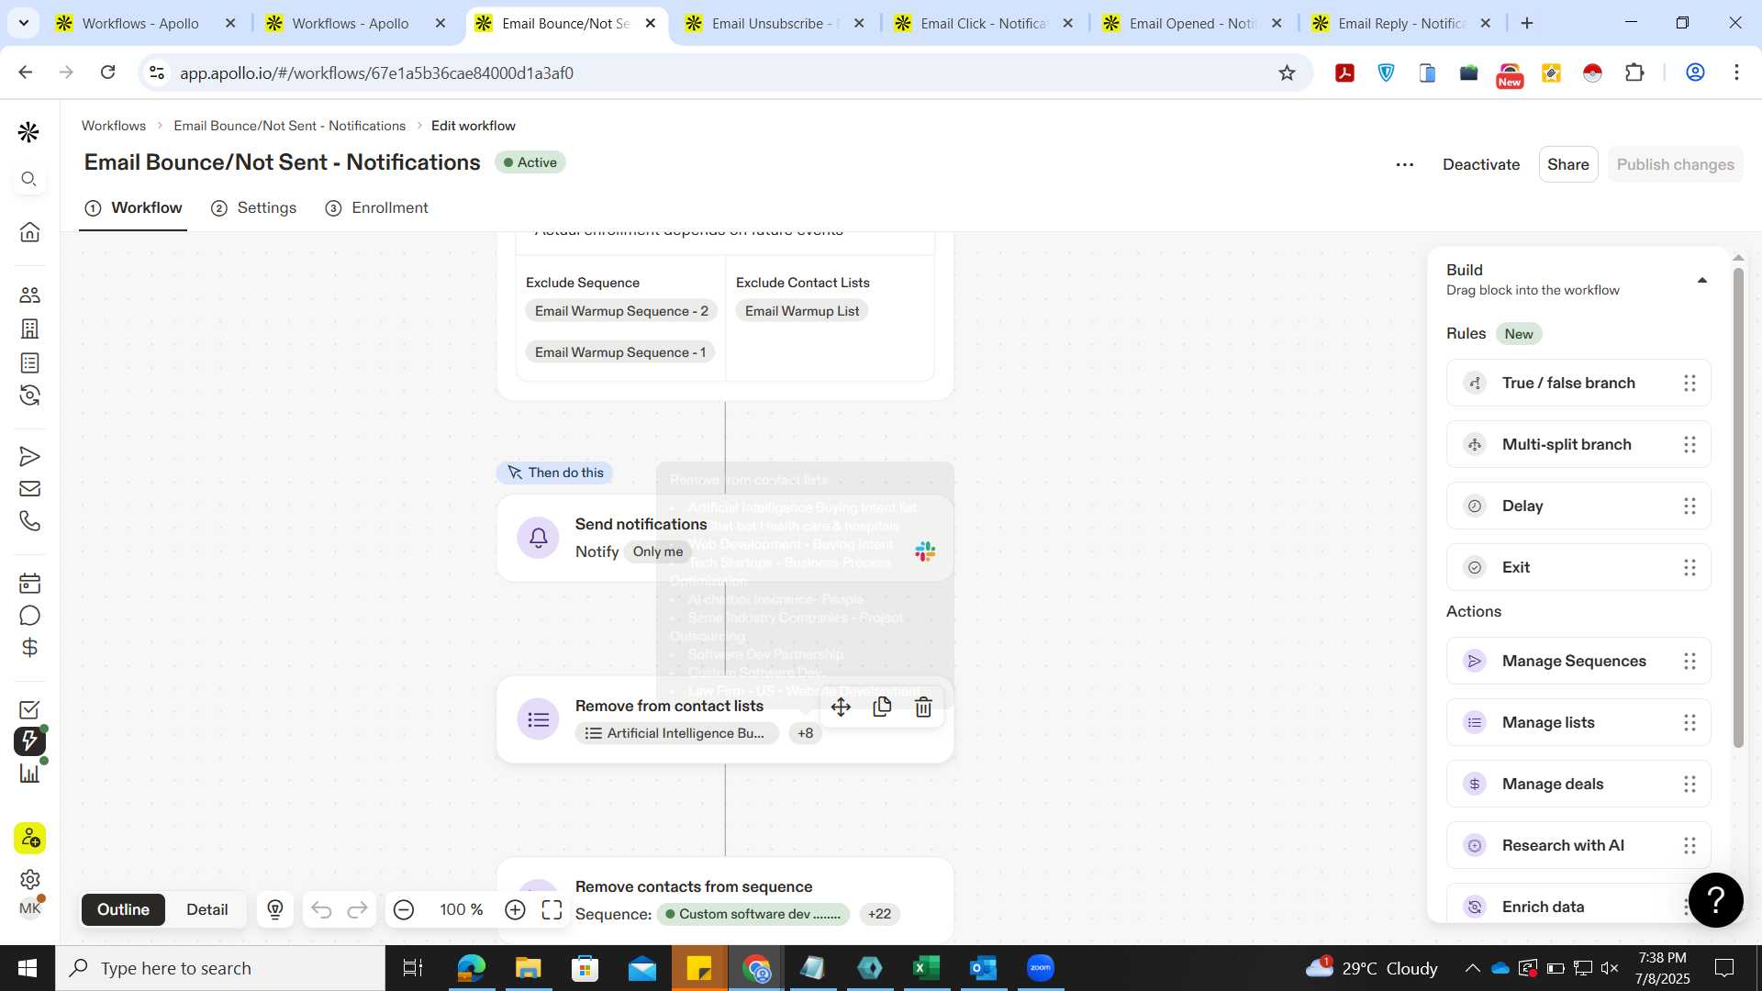Open the Chrome three-dot menu
Viewport: 1762px width, 991px height.
tap(1736, 72)
